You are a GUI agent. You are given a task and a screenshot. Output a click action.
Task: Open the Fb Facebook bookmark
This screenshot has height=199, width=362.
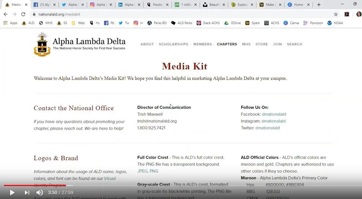(x=109, y=23)
